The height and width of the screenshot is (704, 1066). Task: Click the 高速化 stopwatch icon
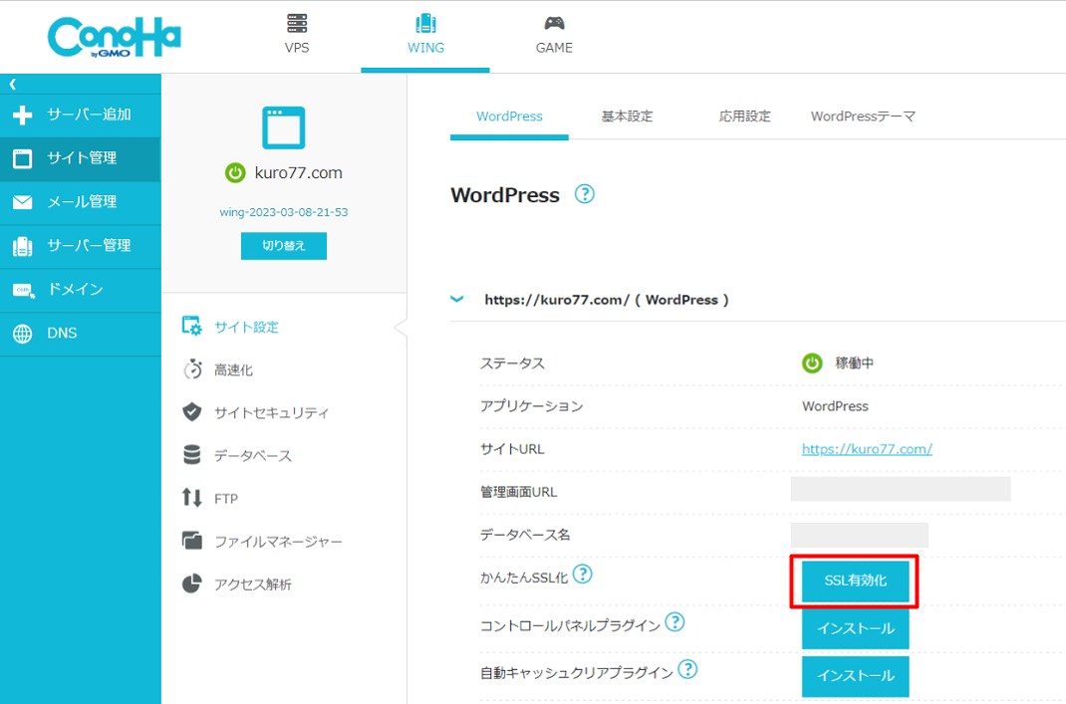[x=192, y=369]
